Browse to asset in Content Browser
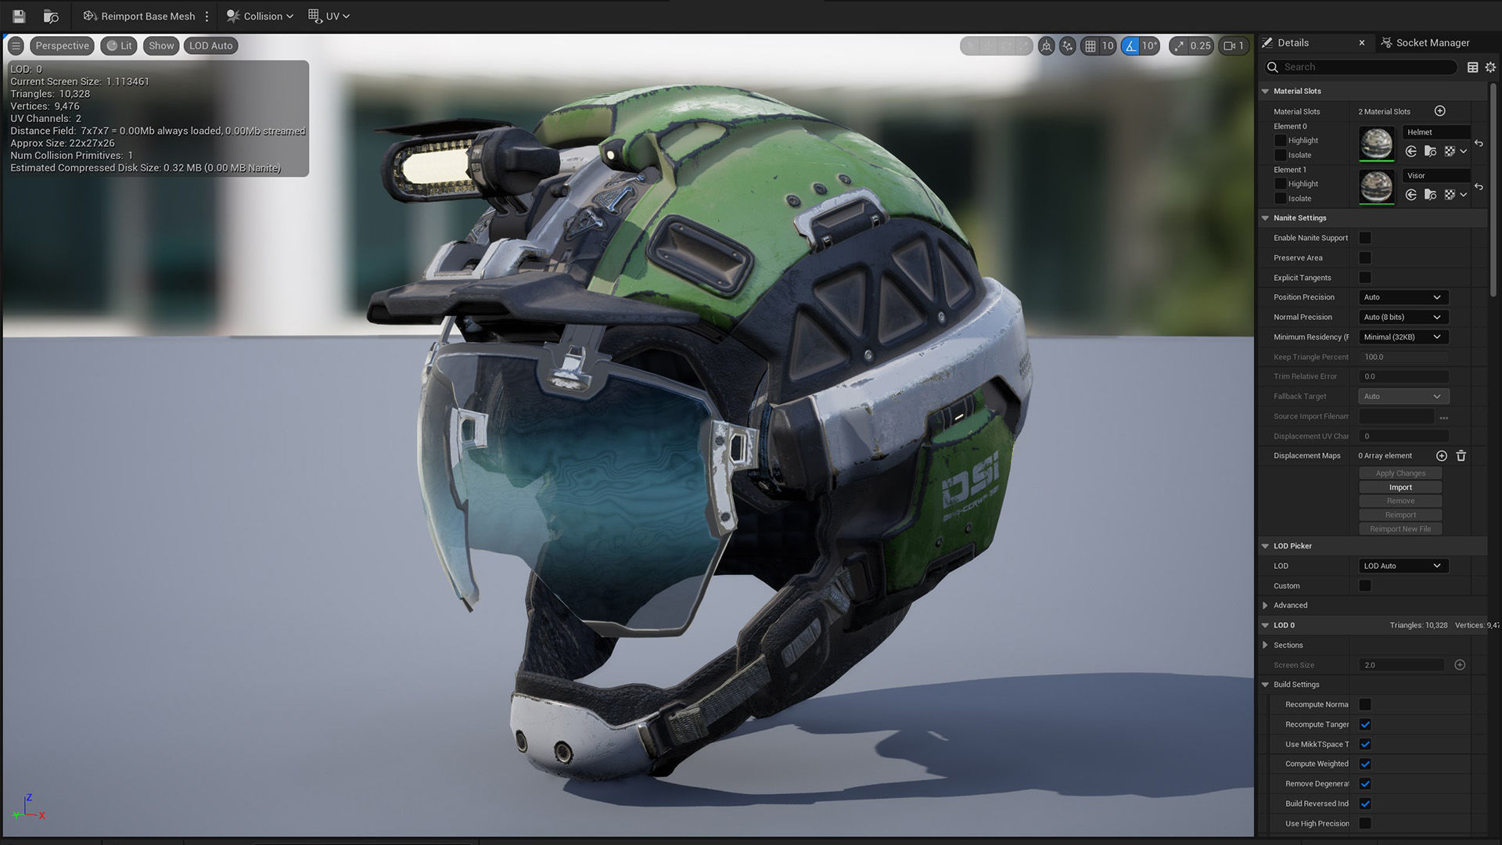The width and height of the screenshot is (1502, 845). point(51,16)
